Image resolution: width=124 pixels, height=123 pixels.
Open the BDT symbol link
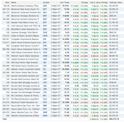click(x=45, y=16)
